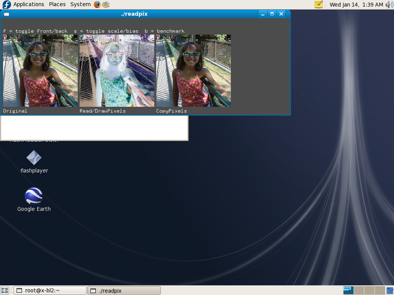Switch to the fourth workspace
The height and width of the screenshot is (295, 394).
pyautogui.click(x=380, y=290)
